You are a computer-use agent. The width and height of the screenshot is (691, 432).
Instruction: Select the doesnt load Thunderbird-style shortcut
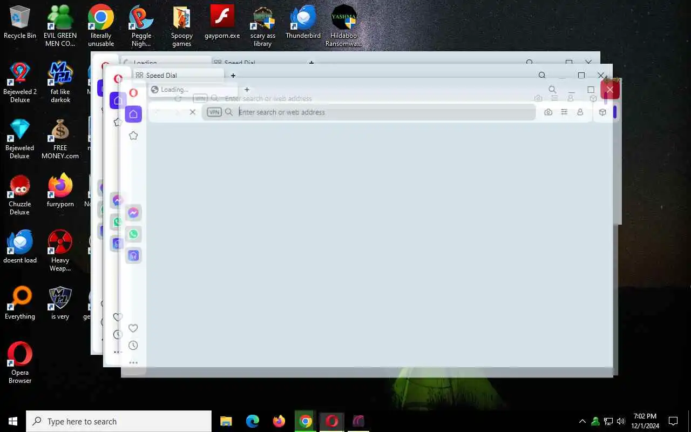(20, 246)
